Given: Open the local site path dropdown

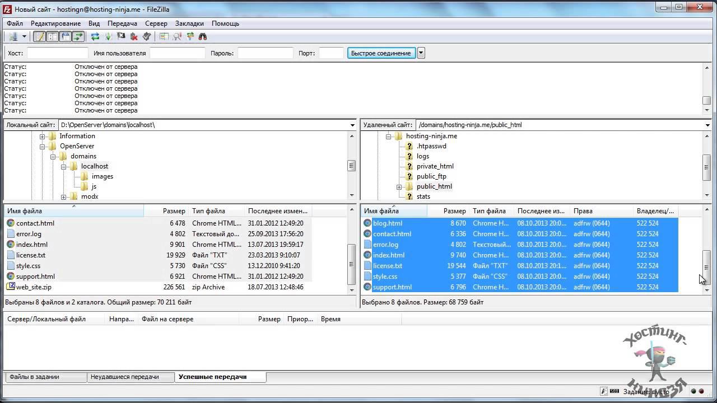Looking at the screenshot, I should coord(352,125).
